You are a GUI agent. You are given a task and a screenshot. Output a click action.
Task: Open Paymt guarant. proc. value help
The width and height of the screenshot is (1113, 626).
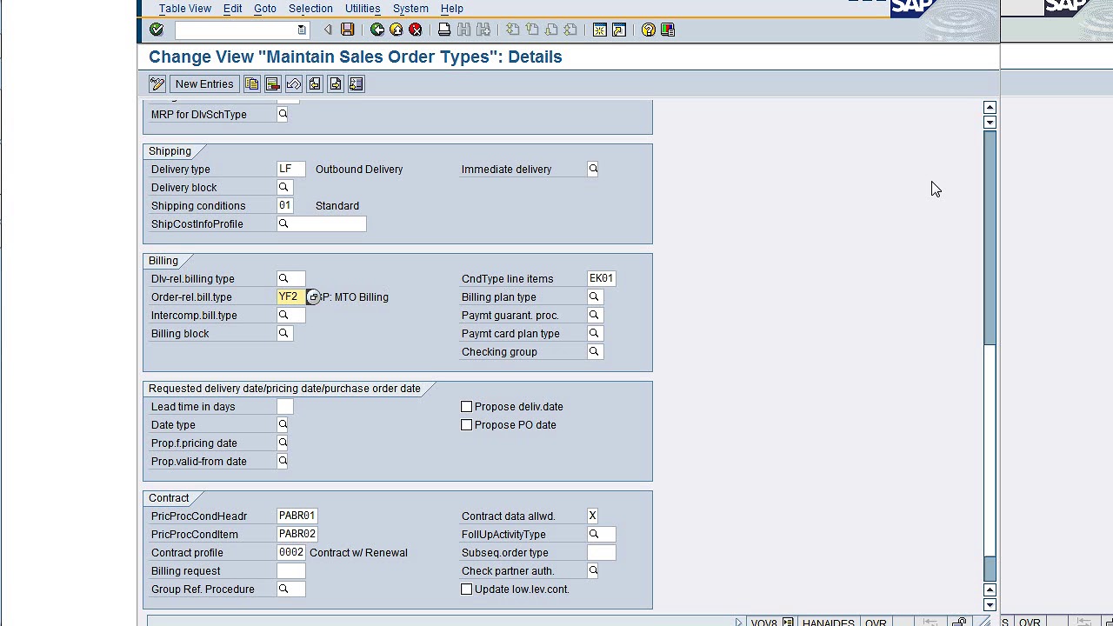point(594,315)
